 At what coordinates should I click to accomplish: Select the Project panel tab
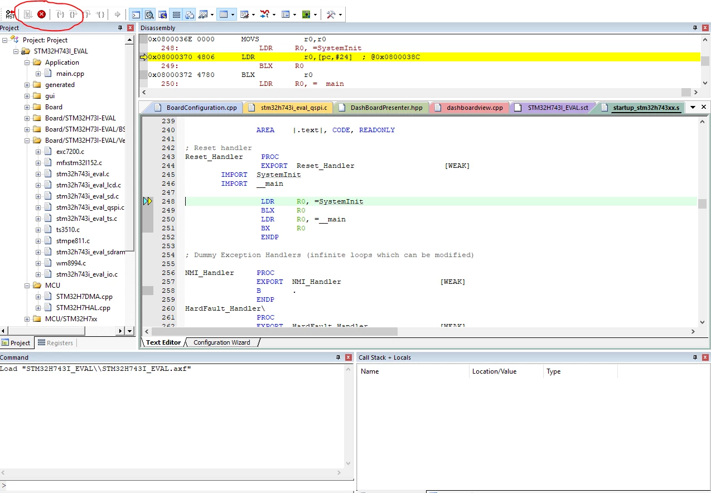[x=16, y=343]
